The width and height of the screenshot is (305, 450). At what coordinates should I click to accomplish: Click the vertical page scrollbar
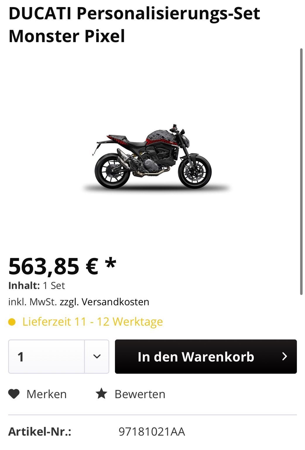tap(301, 172)
